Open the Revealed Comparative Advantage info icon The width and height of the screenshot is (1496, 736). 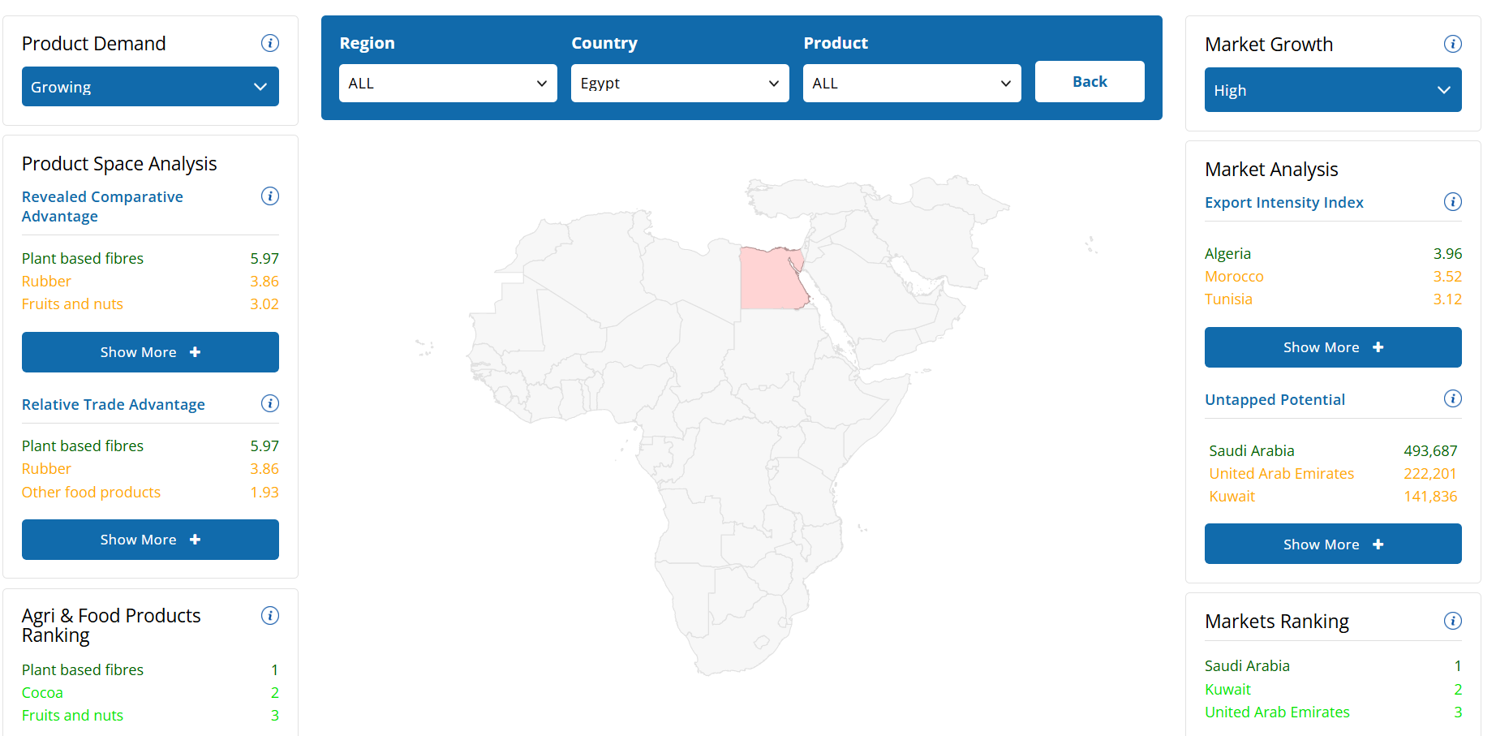pyautogui.click(x=270, y=196)
